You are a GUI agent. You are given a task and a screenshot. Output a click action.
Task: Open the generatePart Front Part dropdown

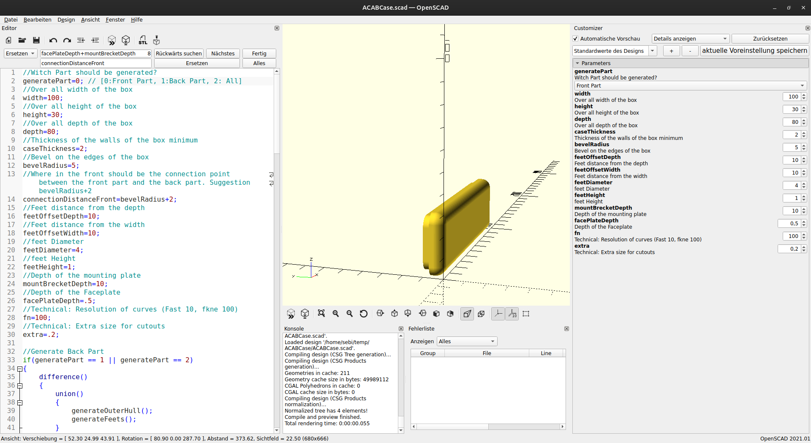click(x=690, y=85)
